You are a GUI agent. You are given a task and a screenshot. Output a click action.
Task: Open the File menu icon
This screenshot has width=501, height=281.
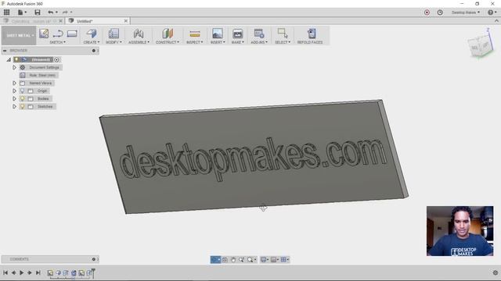tap(22, 12)
